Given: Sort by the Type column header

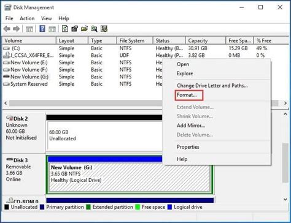Looking at the screenshot, I should point(103,40).
